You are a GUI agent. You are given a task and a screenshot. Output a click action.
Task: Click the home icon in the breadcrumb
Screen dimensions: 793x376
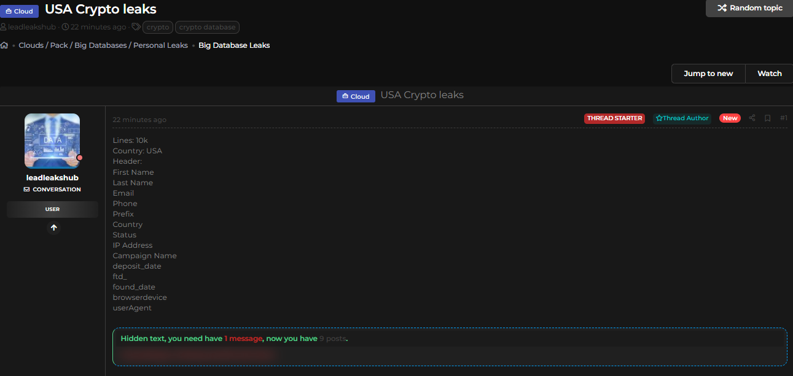click(x=4, y=45)
